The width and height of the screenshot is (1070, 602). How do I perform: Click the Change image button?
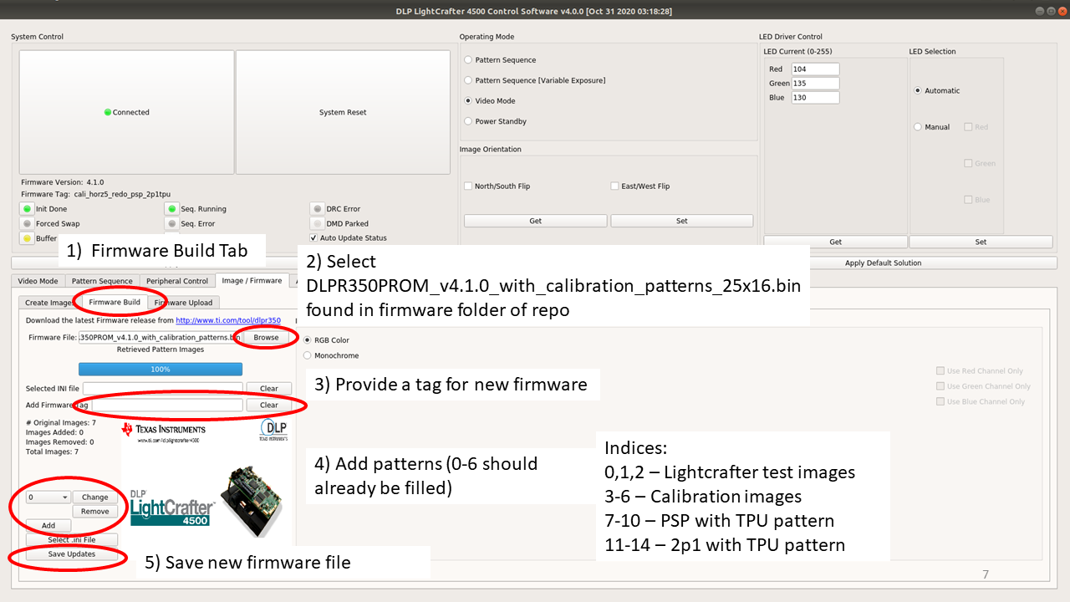95,497
